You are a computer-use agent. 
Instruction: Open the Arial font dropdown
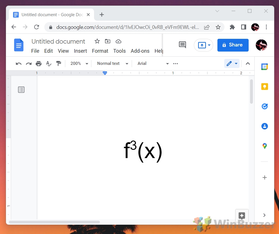click(153, 63)
